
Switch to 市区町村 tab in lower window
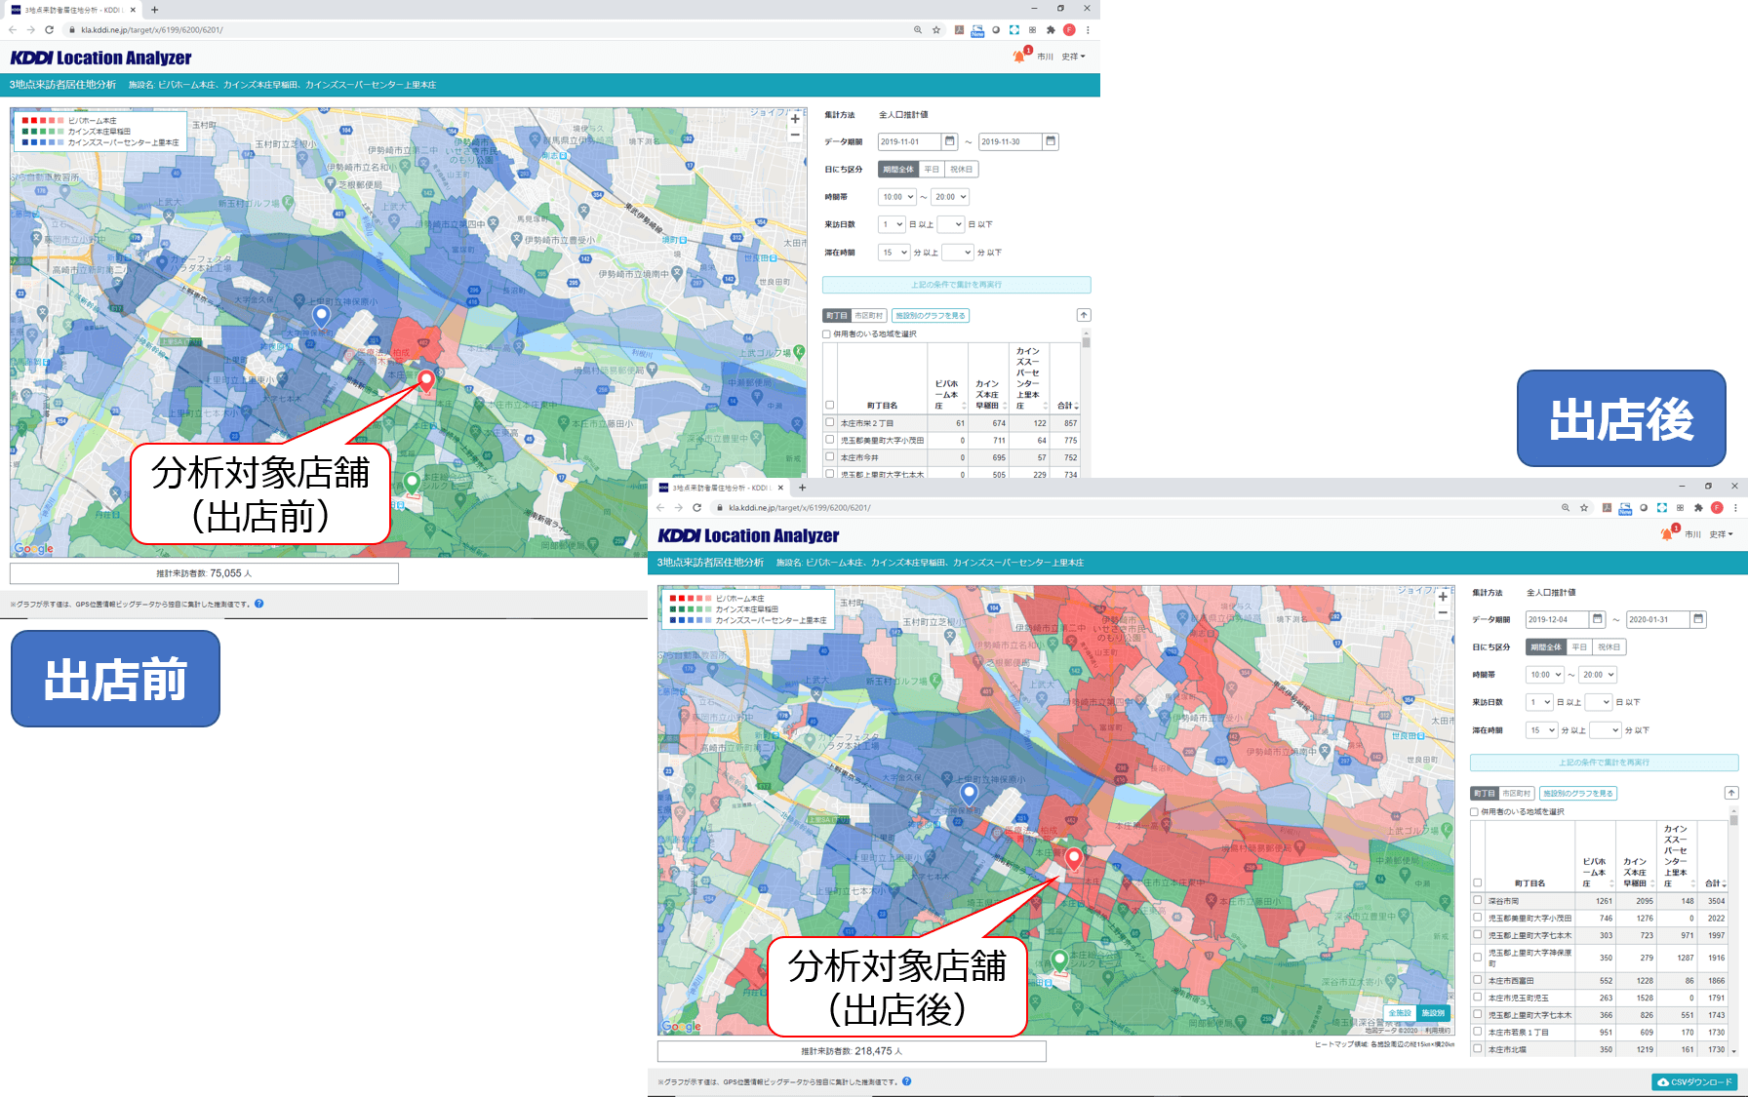pyautogui.click(x=1517, y=794)
